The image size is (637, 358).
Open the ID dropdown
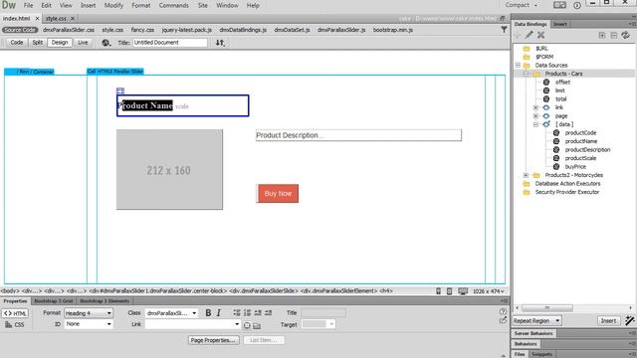click(x=89, y=324)
